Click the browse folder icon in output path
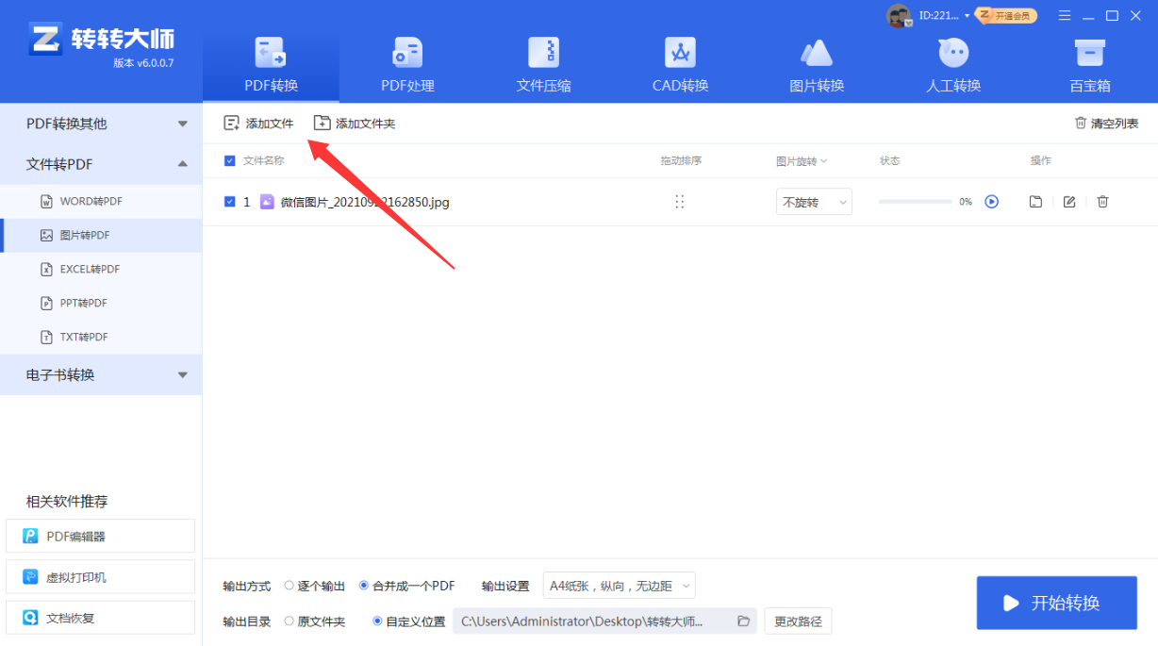Image resolution: width=1158 pixels, height=646 pixels. tap(743, 621)
